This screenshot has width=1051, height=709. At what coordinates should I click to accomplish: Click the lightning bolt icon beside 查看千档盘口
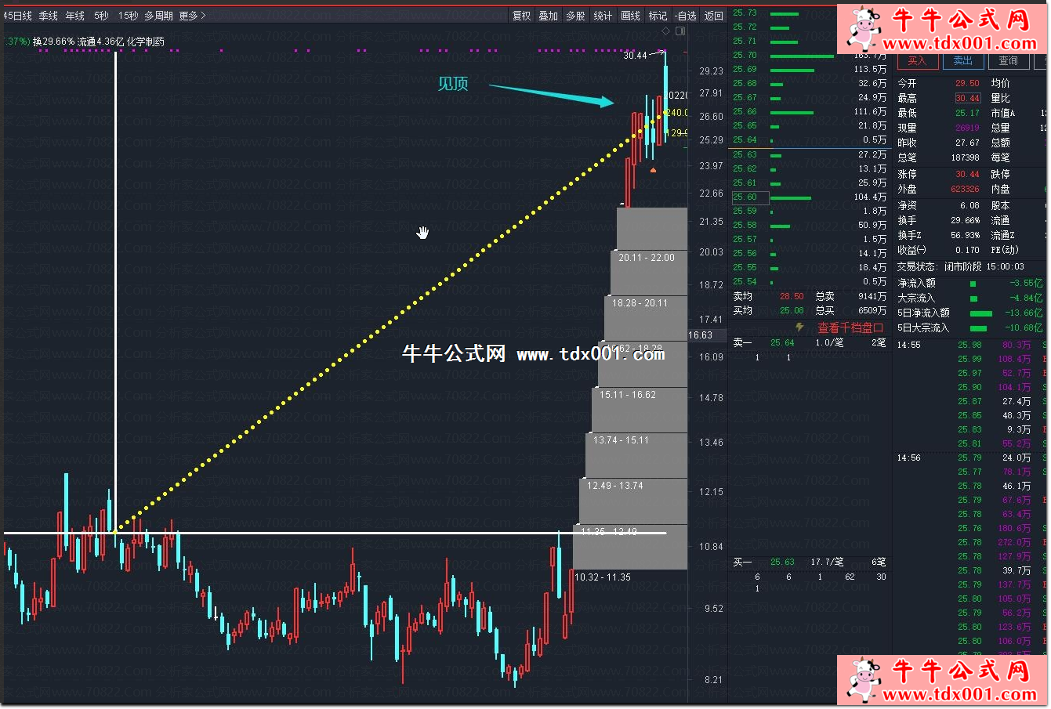pyautogui.click(x=800, y=327)
